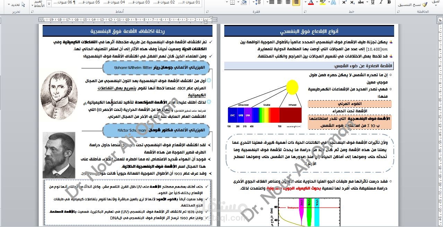Click the Victor Schumann name box
443x227 pixels.
(157, 130)
